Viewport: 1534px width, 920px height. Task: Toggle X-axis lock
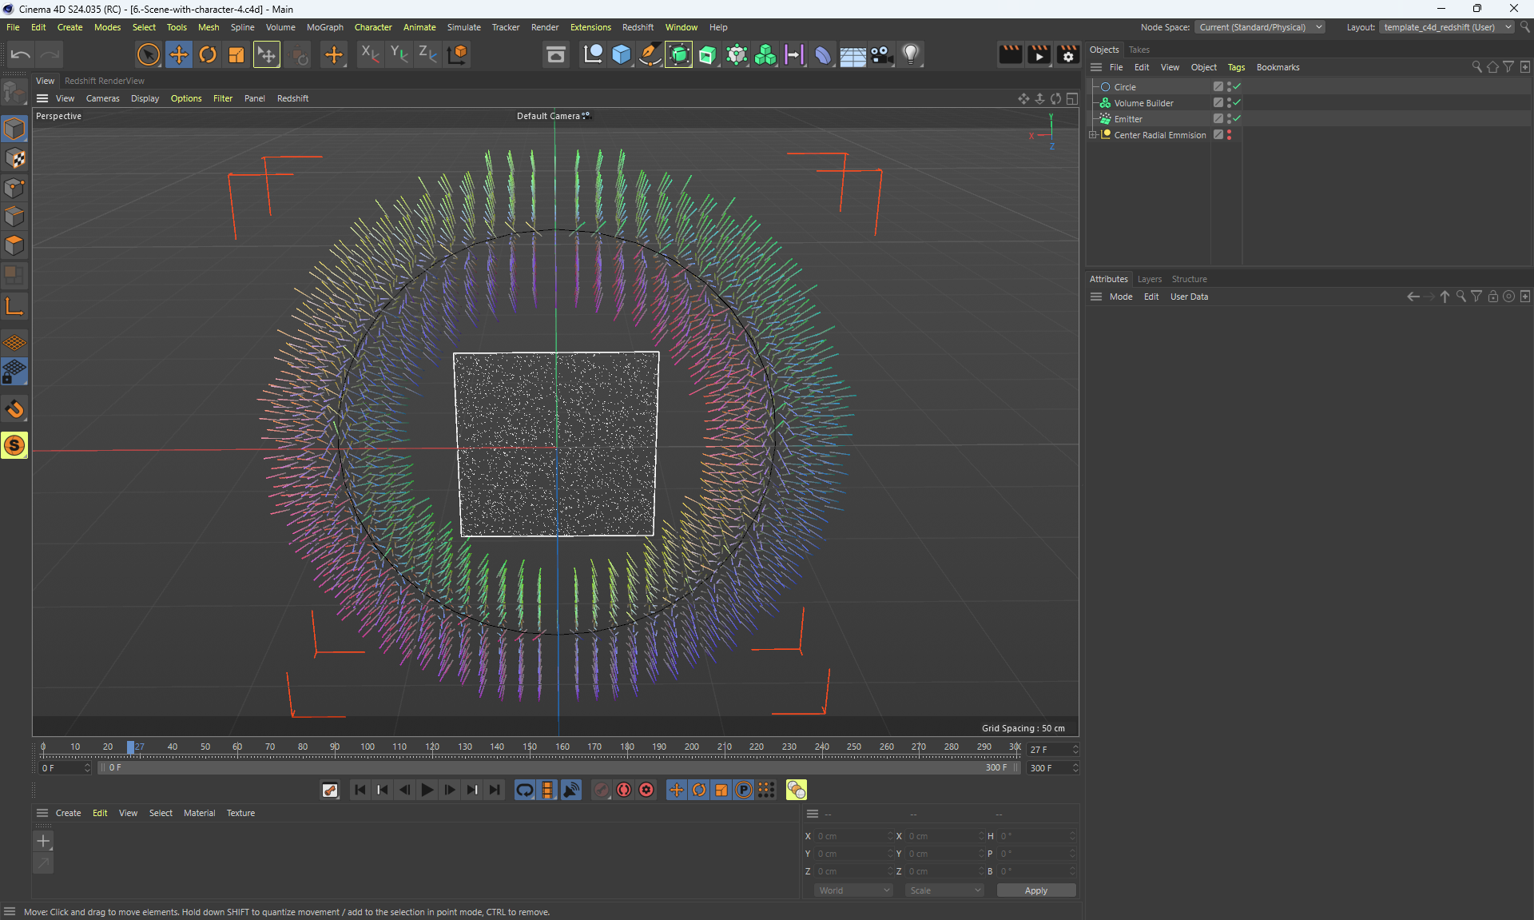tap(369, 54)
